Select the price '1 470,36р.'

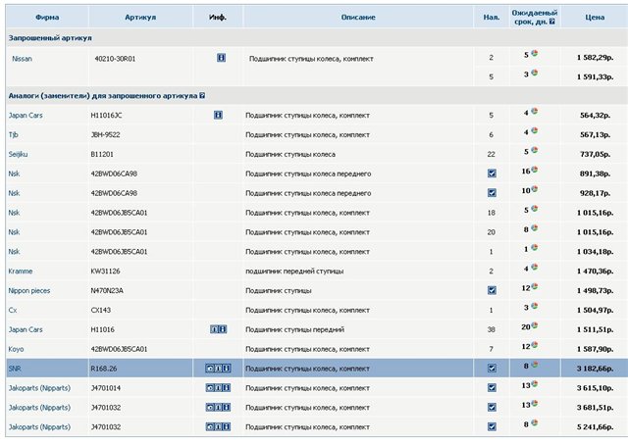coord(596,271)
